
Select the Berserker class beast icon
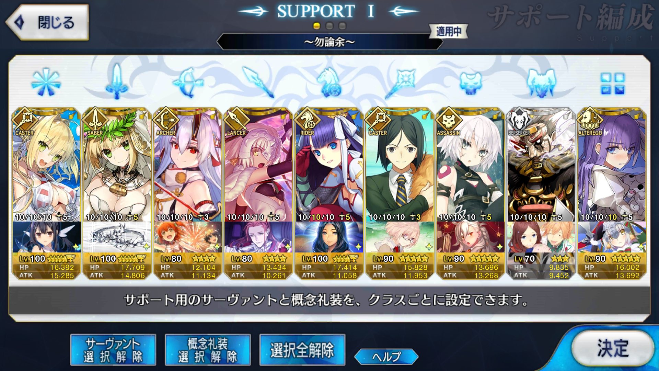click(541, 83)
